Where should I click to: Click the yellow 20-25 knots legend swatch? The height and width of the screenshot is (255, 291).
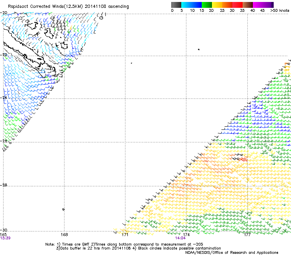217,5
